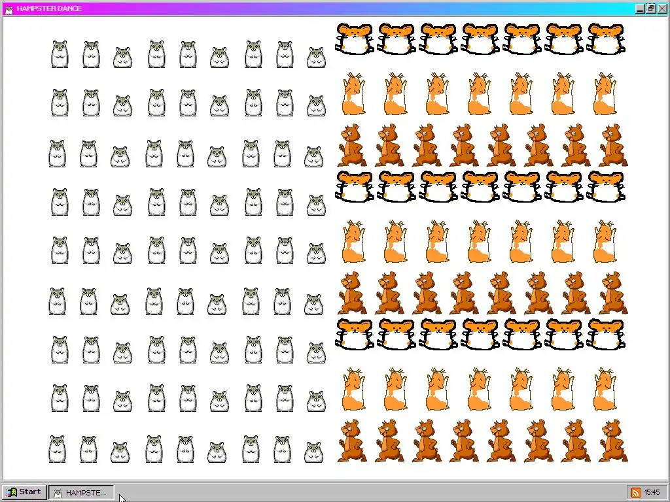Viewport: 670px width, 502px height.
Task: Open the Start menu
Action: 24,492
